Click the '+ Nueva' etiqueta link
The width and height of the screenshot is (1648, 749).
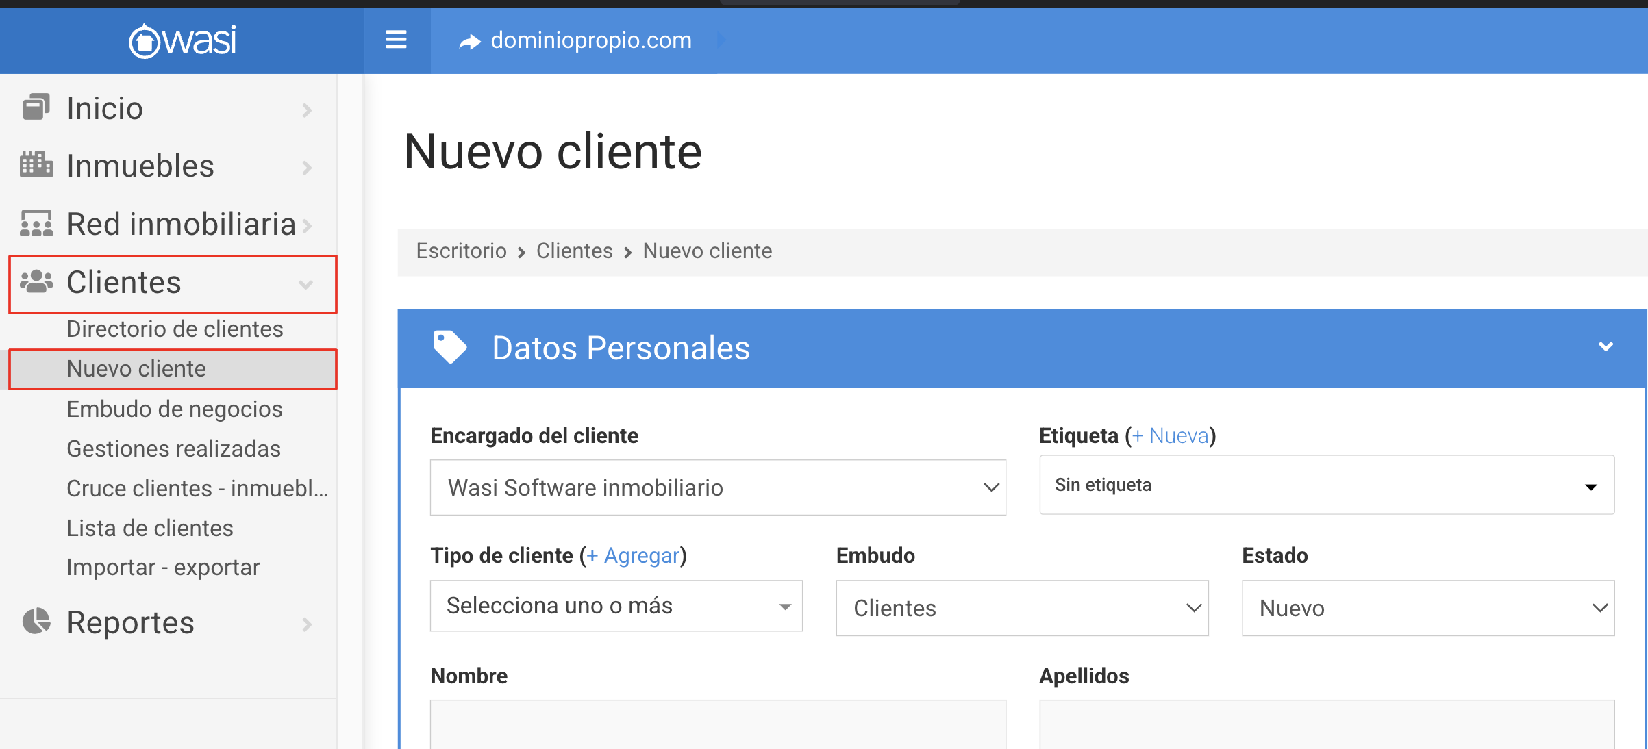[1170, 435]
